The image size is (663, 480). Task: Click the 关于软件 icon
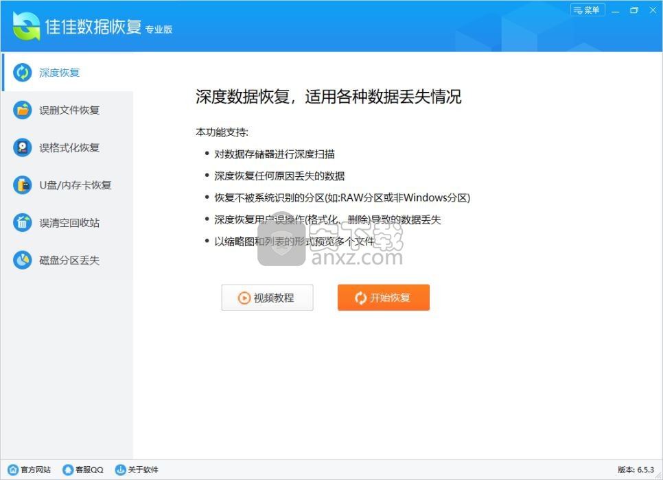(121, 470)
